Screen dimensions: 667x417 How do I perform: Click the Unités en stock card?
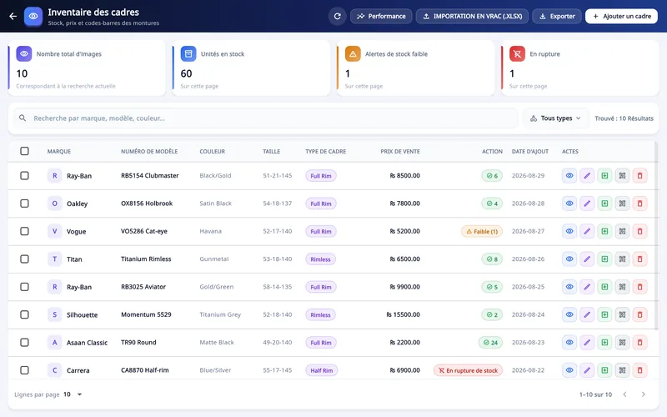(x=252, y=68)
